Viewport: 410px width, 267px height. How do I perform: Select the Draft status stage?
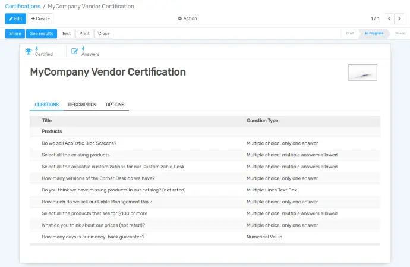click(350, 33)
